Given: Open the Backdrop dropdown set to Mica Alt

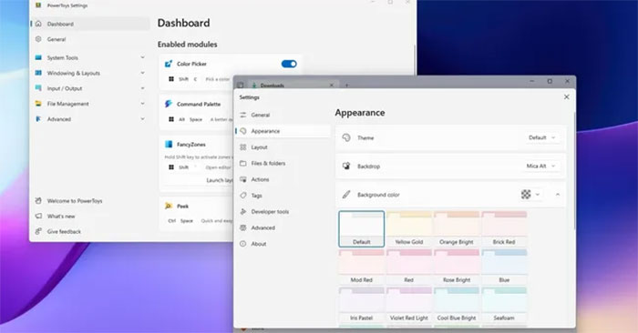Looking at the screenshot, I should pyautogui.click(x=540, y=166).
